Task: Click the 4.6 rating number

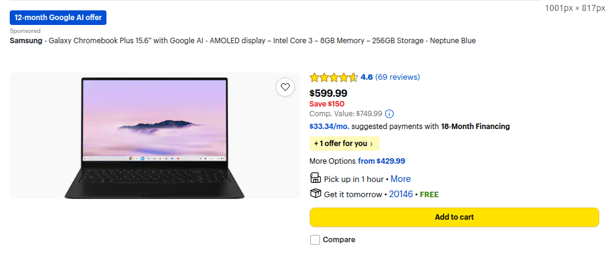Action: 366,77
